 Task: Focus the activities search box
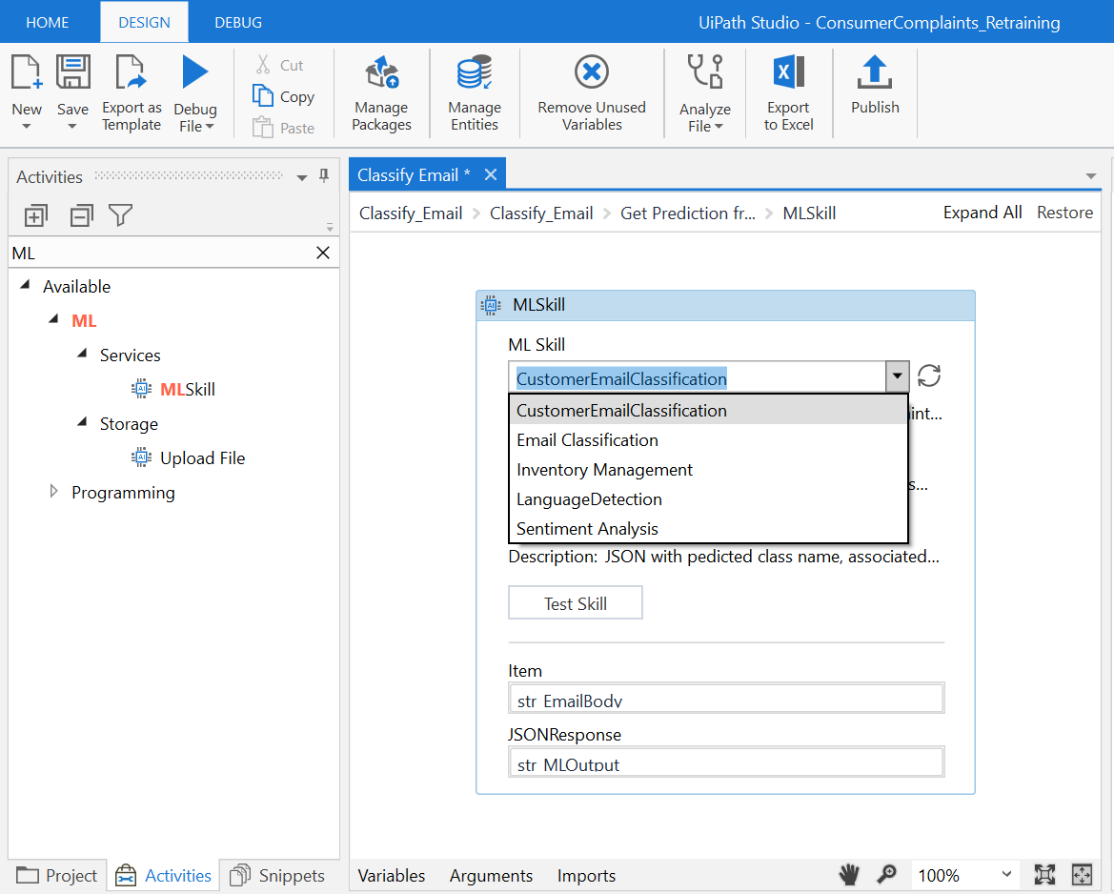pyautogui.click(x=161, y=253)
